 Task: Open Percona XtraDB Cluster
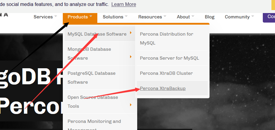click(x=172, y=73)
